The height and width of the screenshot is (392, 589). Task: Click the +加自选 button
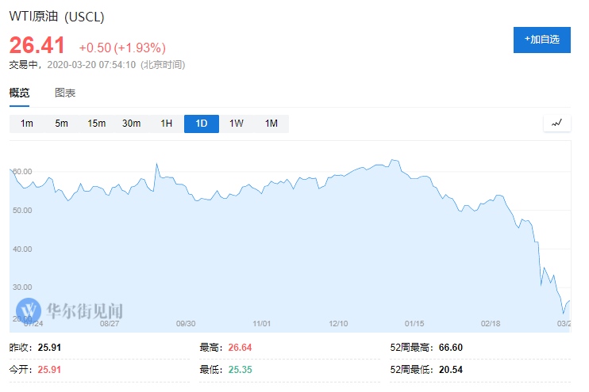tap(542, 40)
